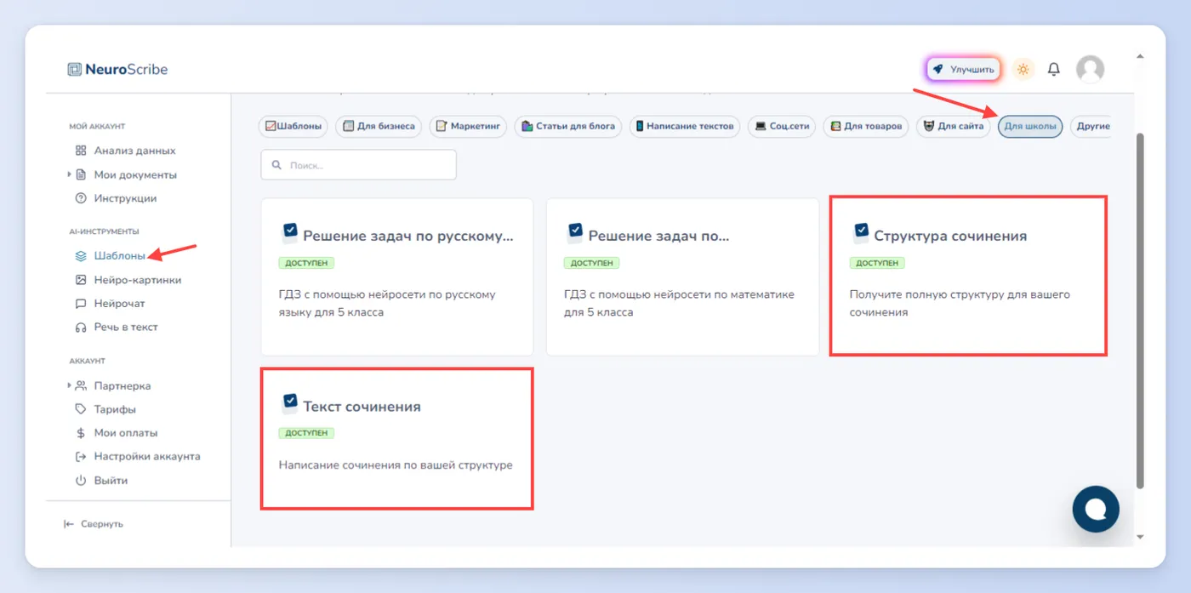Select the Для школы category tab
This screenshot has height=593, width=1191.
1030,127
